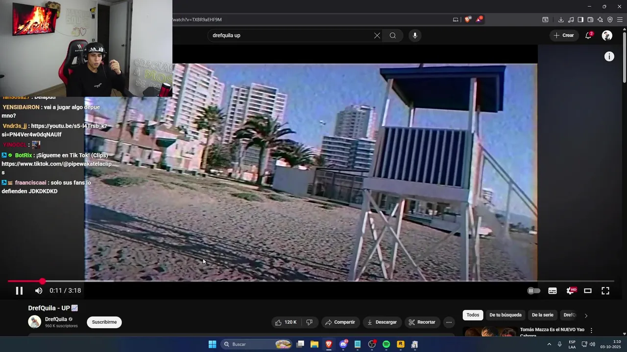Open the Crear menu
Viewport: 627px width, 352px height.
pos(564,35)
